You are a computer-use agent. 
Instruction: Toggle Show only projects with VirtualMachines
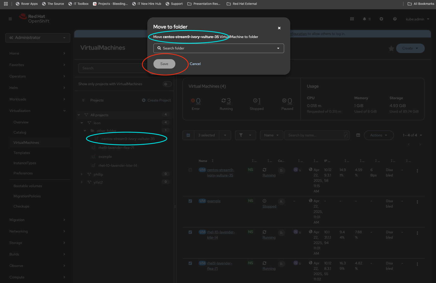coord(167,84)
